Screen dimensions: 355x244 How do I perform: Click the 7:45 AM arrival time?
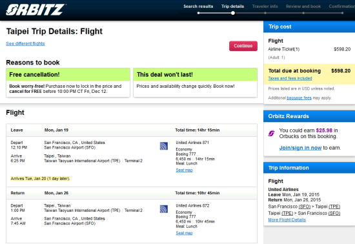(x=18, y=223)
